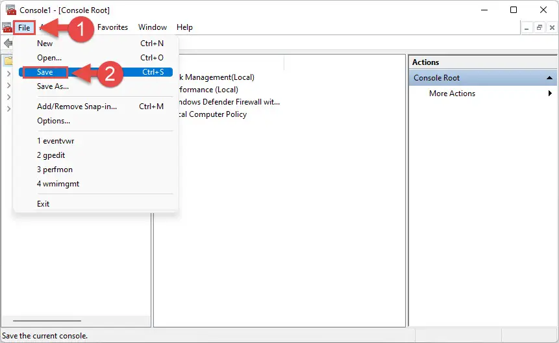
Task: Restore the inner console child window
Action: [x=540, y=27]
